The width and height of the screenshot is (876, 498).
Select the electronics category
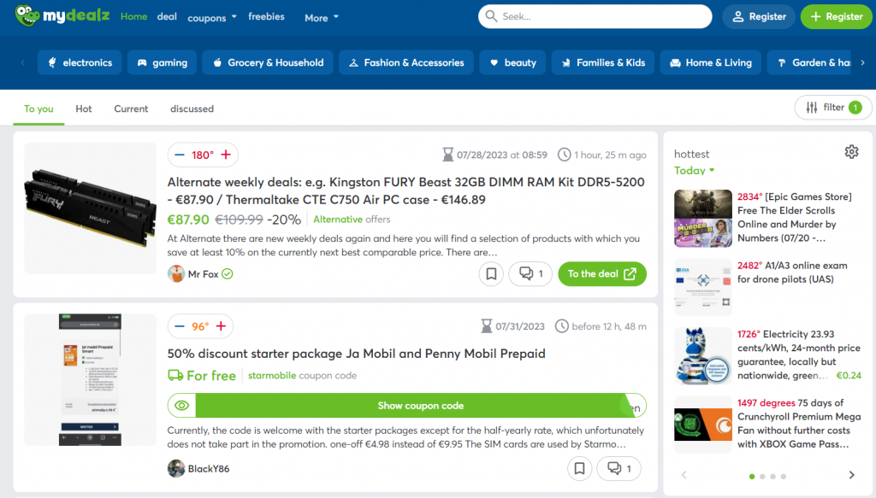pos(80,62)
